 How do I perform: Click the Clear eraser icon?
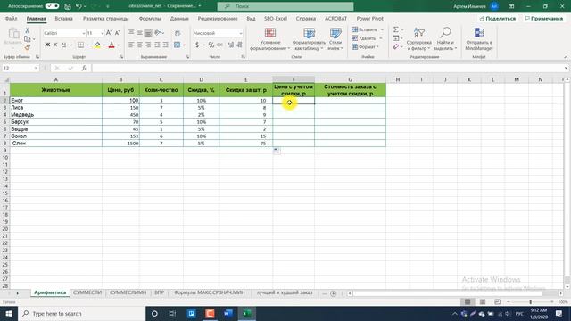tap(396, 47)
